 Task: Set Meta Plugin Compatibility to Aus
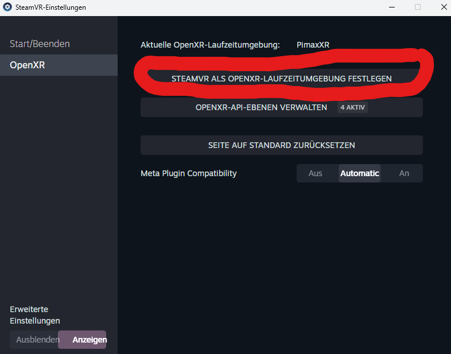coord(316,173)
